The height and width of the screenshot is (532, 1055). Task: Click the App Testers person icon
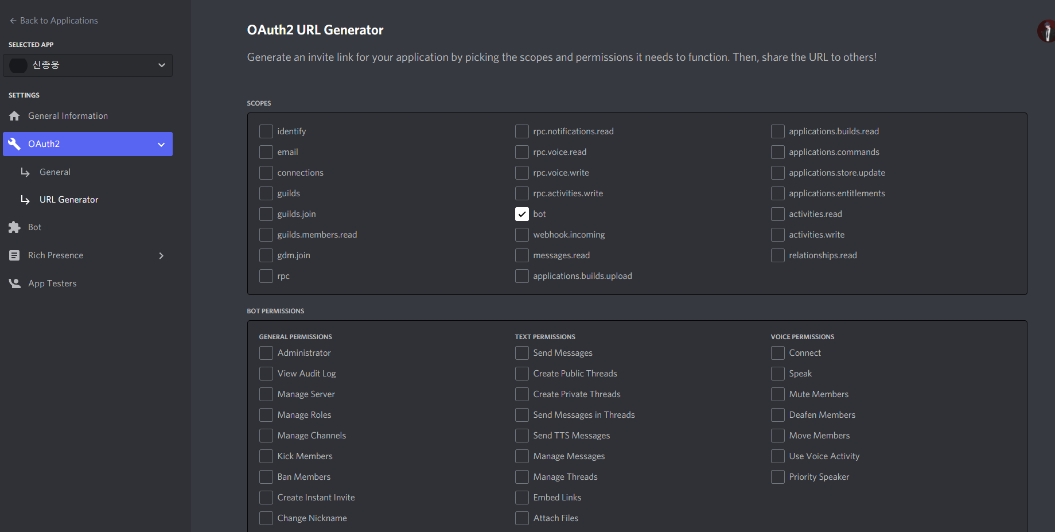click(x=14, y=284)
